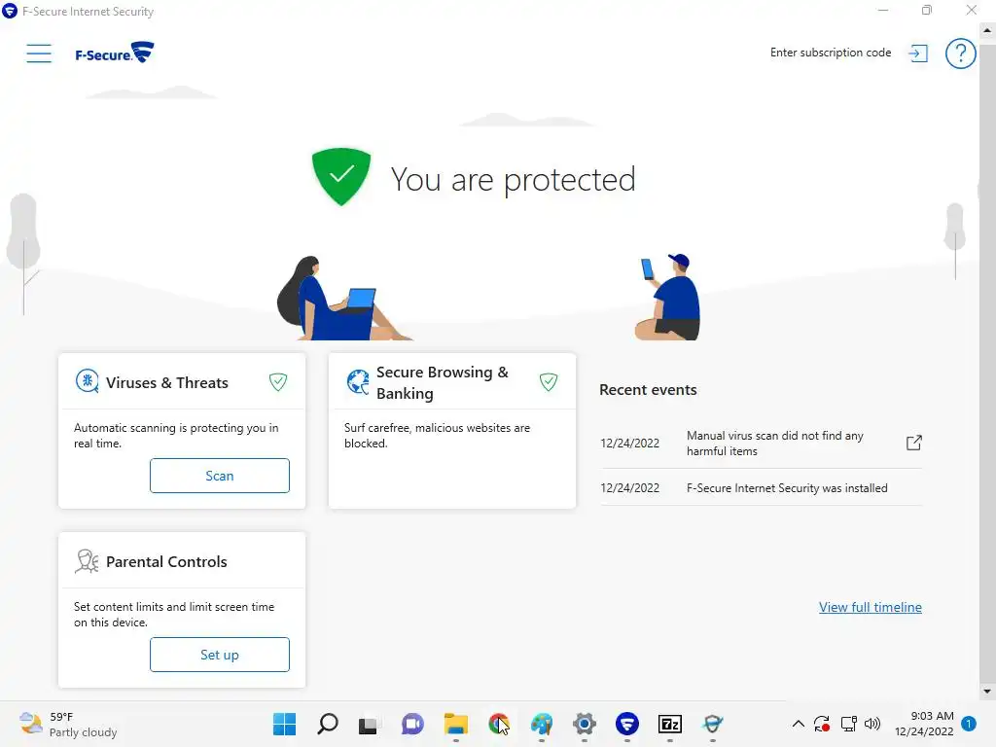
Task: Click the F-Secure logo
Action: pyautogui.click(x=115, y=53)
